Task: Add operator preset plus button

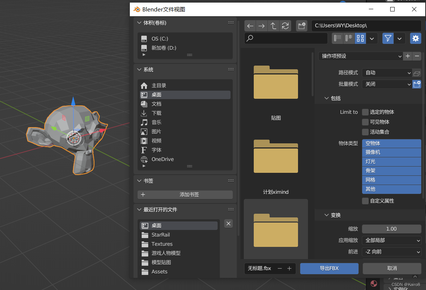Action: point(408,56)
